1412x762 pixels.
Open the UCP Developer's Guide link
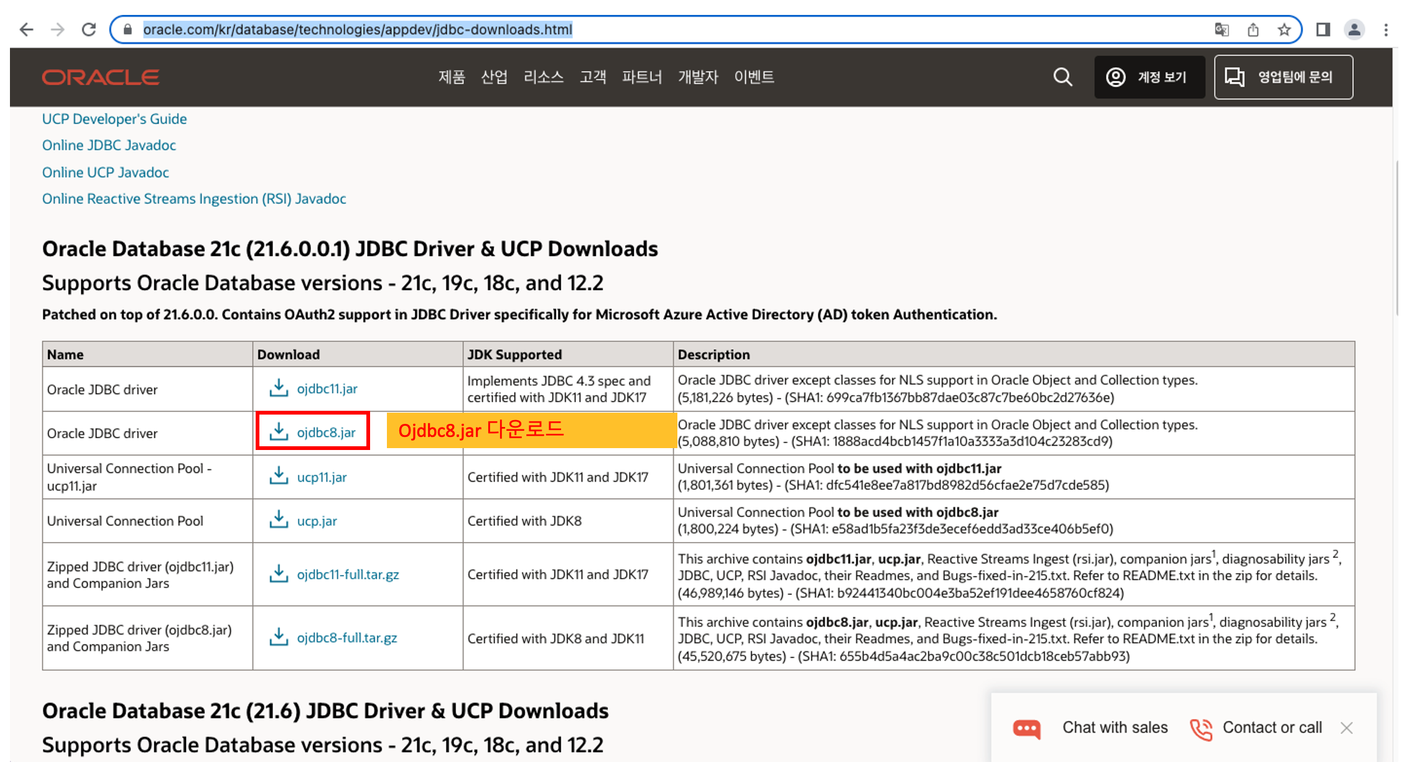pos(114,119)
